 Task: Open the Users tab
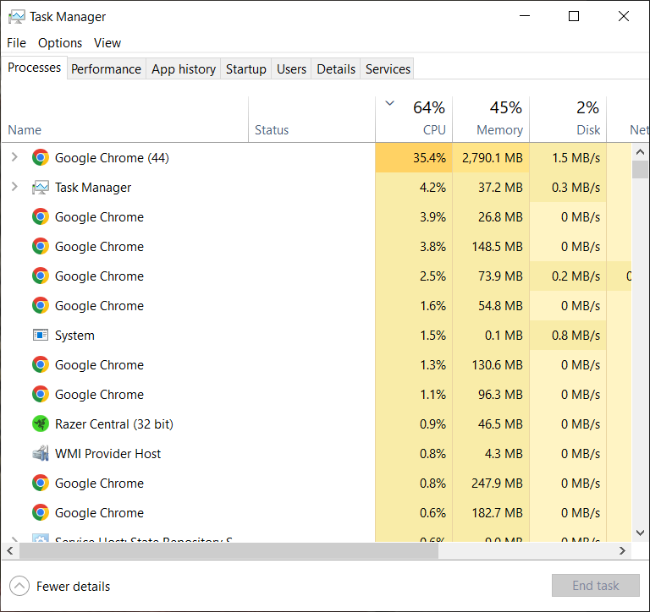pyautogui.click(x=291, y=68)
